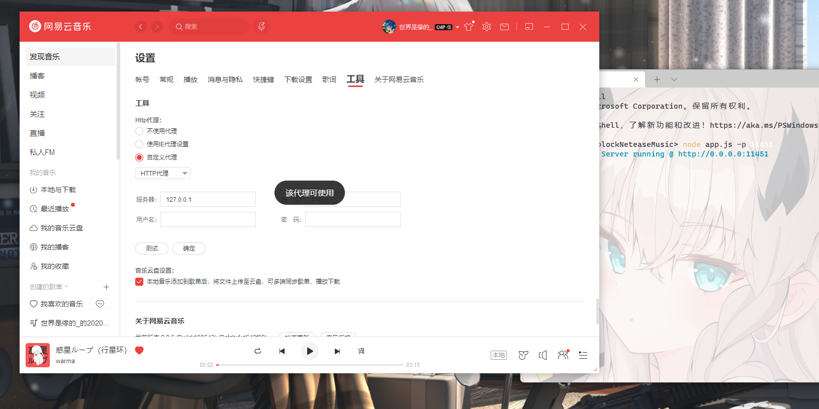
Task: Open the play queue list icon
Action: click(x=583, y=355)
